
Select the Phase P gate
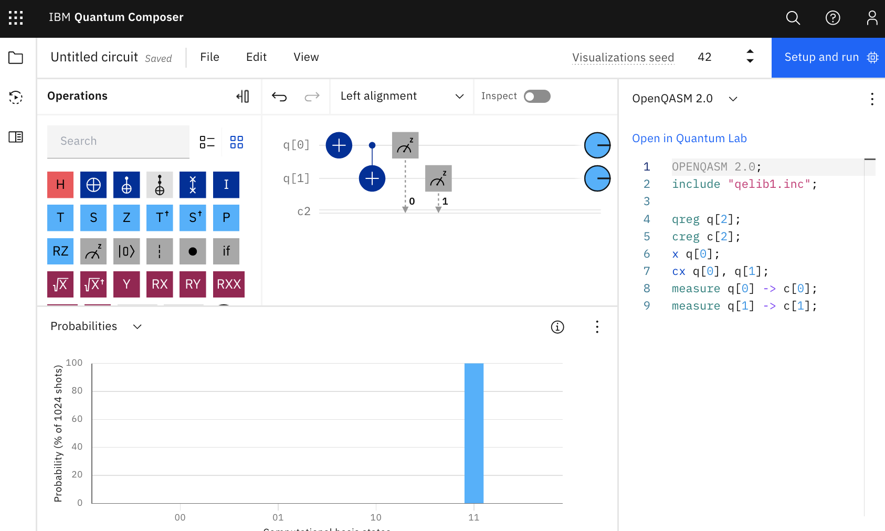[226, 218]
